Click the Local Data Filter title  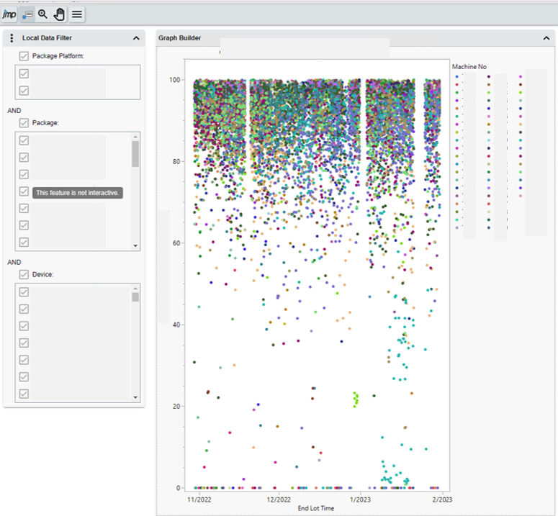(x=47, y=37)
